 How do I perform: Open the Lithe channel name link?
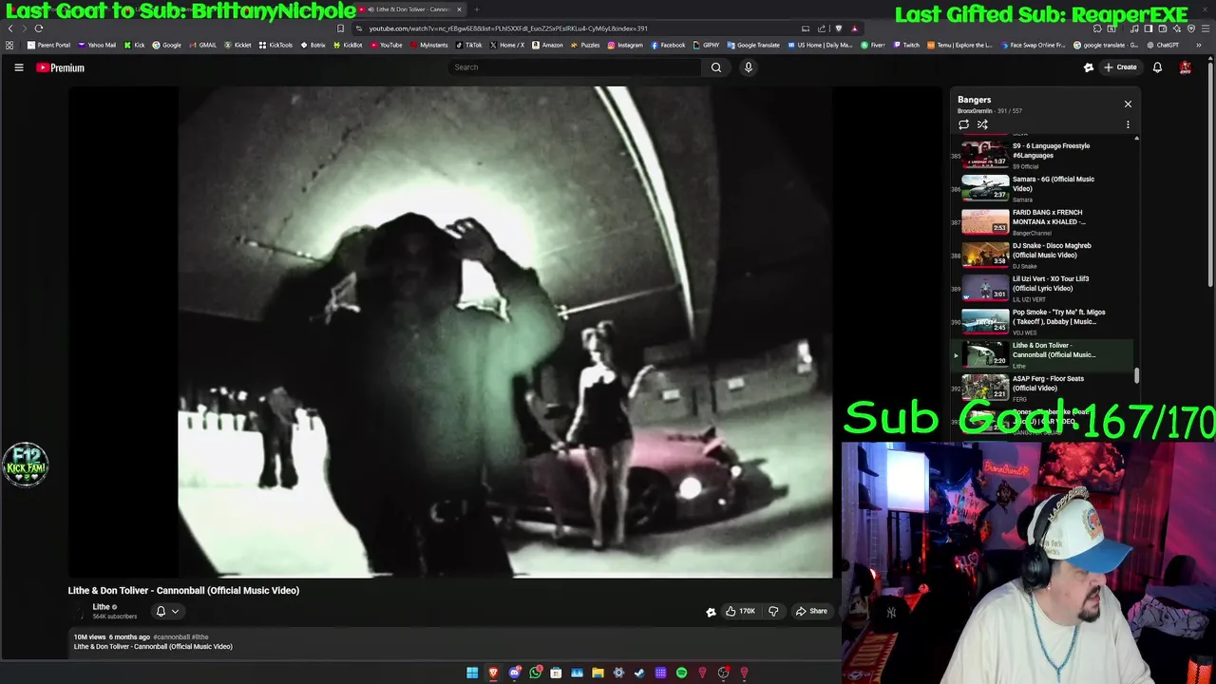pyautogui.click(x=101, y=607)
